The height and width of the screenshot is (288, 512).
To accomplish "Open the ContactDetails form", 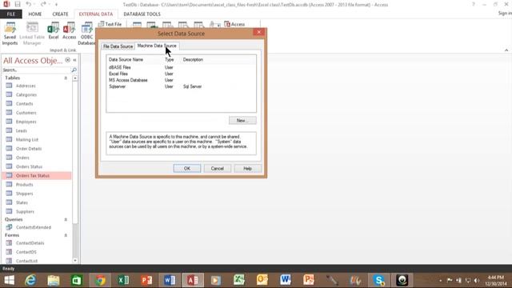I will pos(30,243).
